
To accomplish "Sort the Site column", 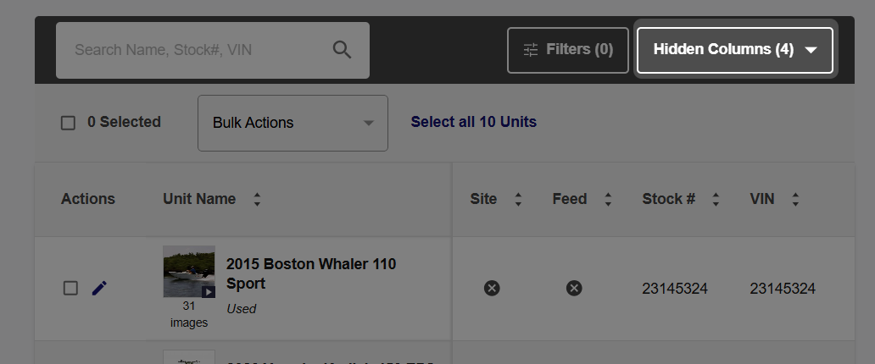I will point(518,199).
